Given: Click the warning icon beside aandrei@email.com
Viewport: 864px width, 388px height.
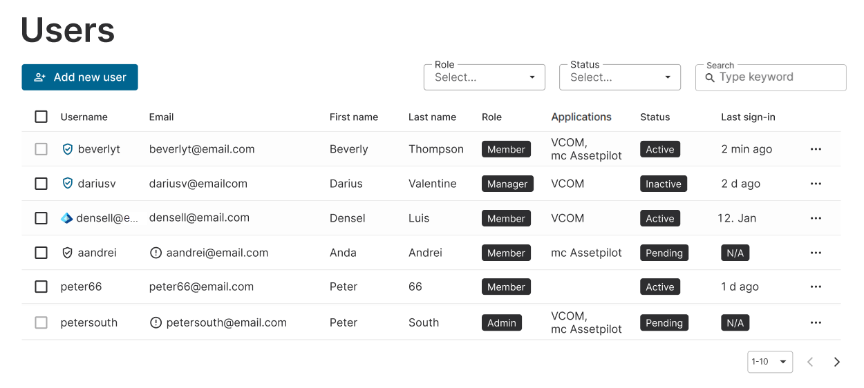Looking at the screenshot, I should pos(156,253).
